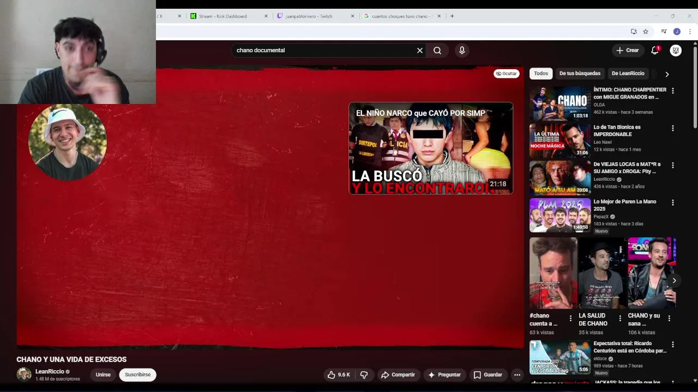
Task: Like the video with 9.6 K thumbs-up
Action: click(x=338, y=375)
